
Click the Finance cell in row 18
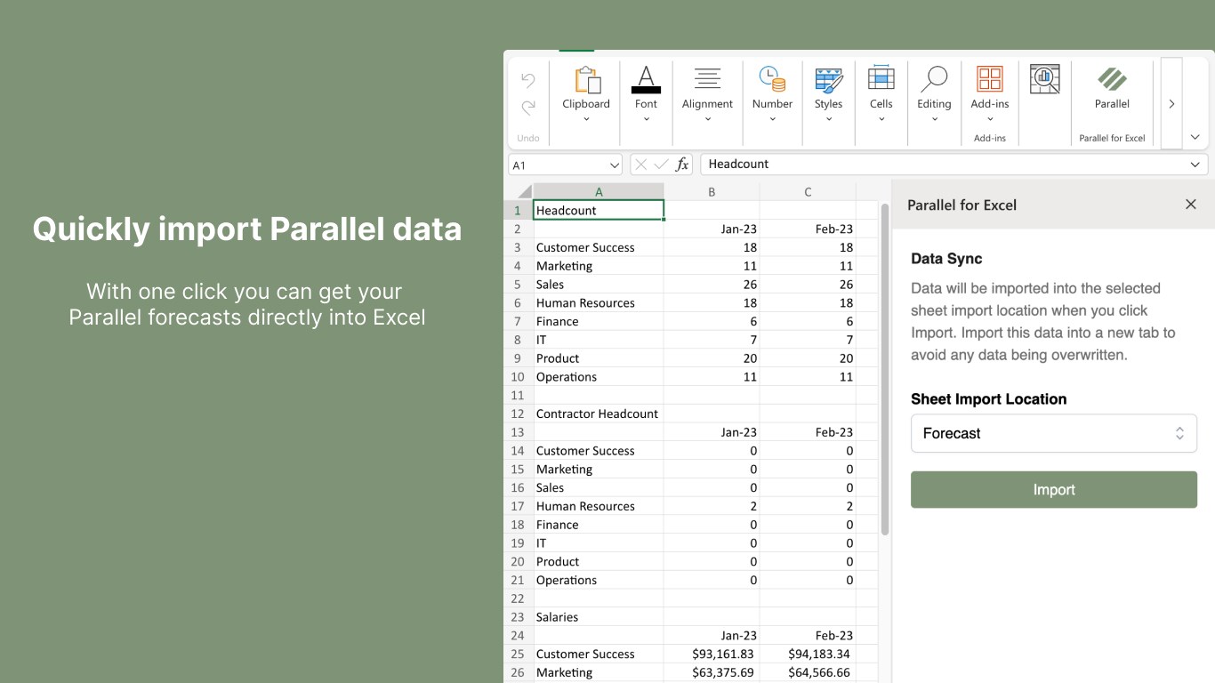click(x=599, y=525)
